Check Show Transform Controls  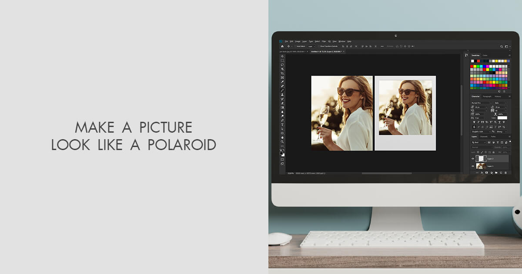coord(319,47)
